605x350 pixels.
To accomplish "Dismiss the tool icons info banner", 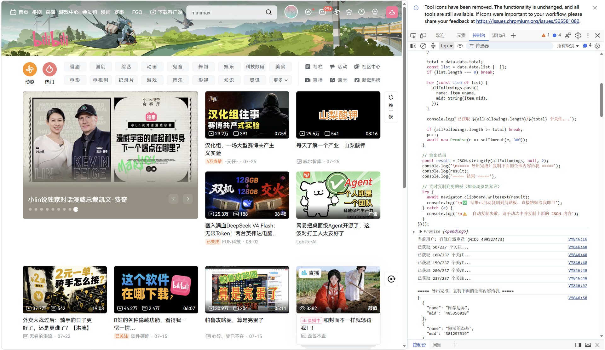I will (x=595, y=8).
